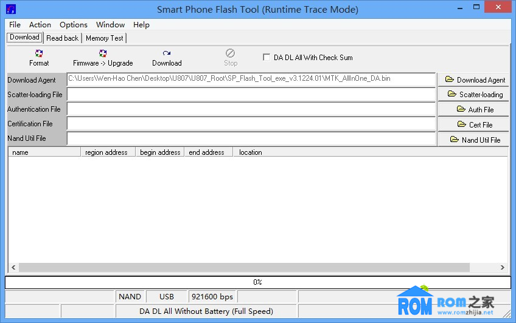Select a Cert File via folder button

(x=475, y=124)
